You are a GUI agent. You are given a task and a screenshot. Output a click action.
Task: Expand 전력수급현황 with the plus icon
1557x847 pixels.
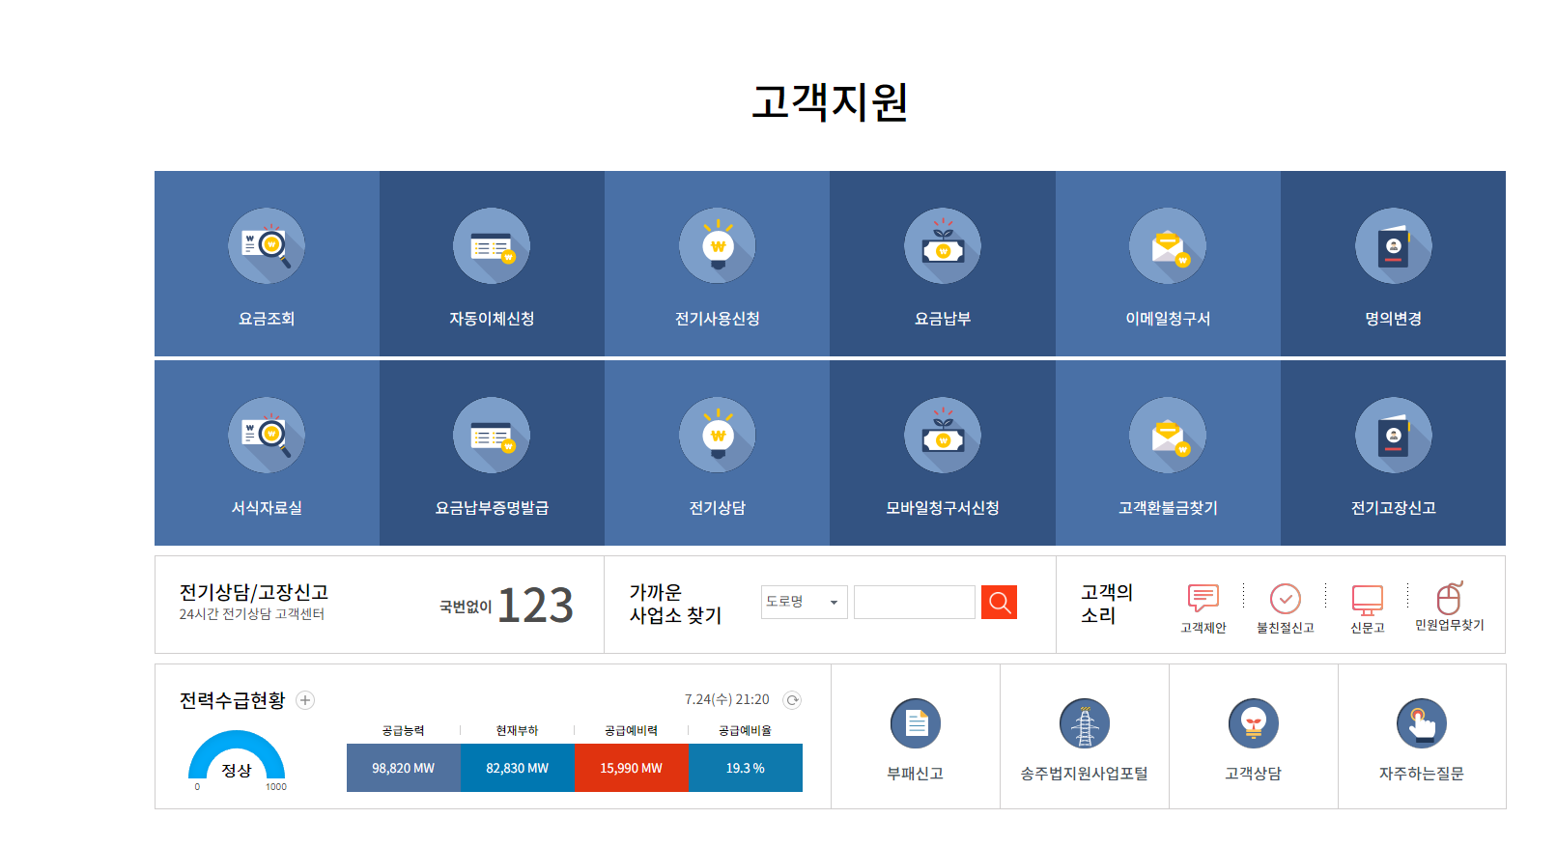click(305, 700)
